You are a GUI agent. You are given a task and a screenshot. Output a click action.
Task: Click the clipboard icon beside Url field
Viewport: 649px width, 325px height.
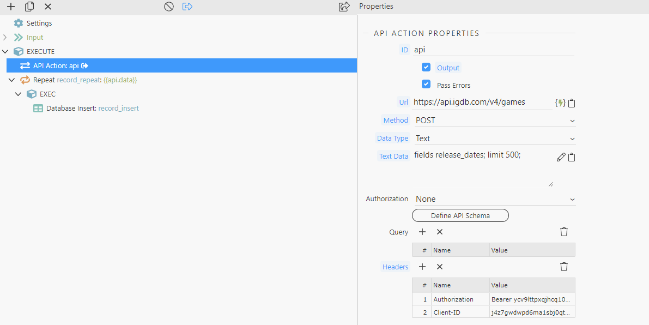(x=572, y=103)
